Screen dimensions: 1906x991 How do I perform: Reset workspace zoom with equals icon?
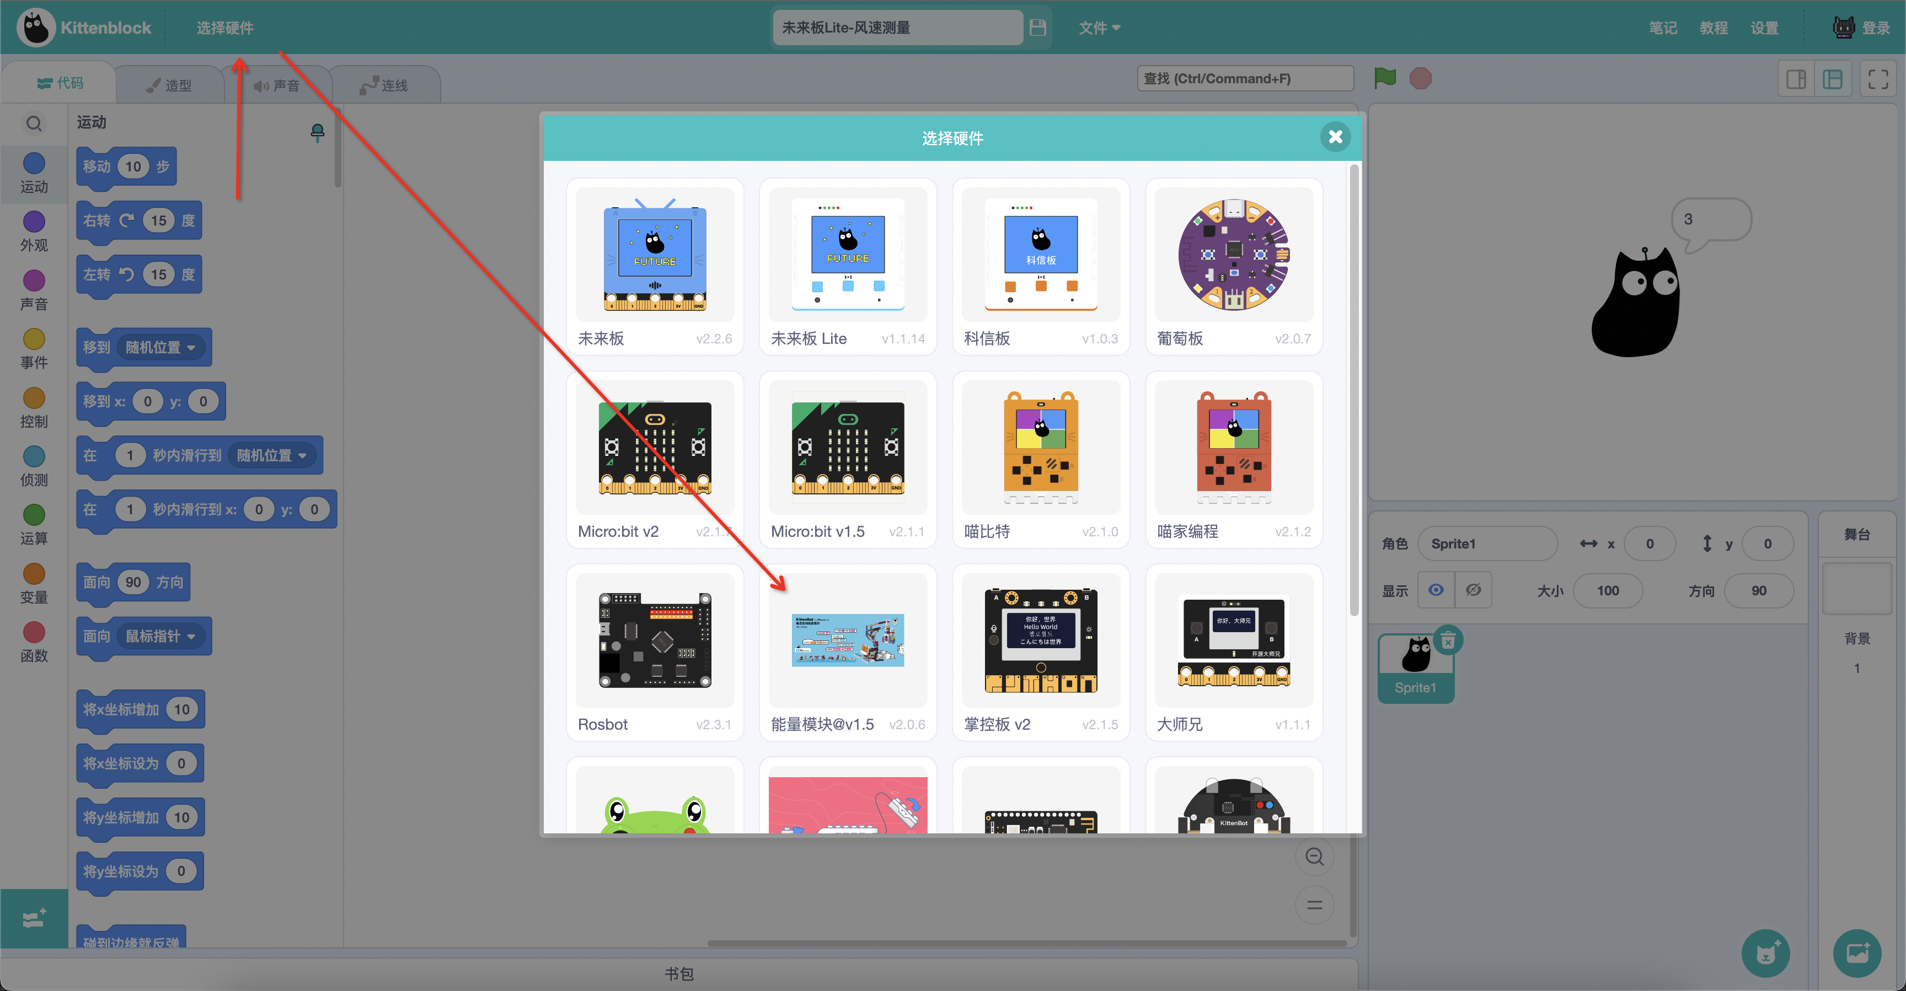coord(1314,904)
